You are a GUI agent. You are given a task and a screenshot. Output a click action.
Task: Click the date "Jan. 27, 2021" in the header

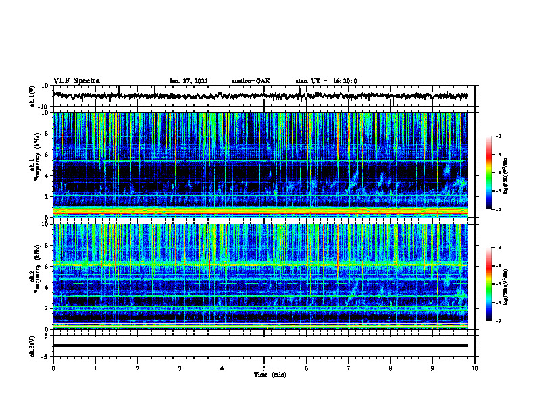(x=188, y=81)
